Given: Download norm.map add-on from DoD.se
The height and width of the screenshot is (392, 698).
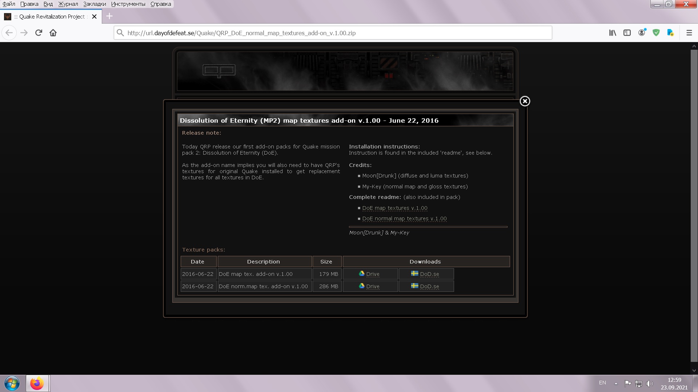Looking at the screenshot, I should point(425,286).
